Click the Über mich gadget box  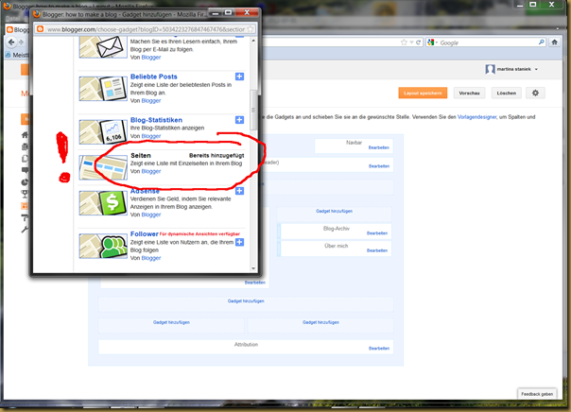tap(336, 249)
